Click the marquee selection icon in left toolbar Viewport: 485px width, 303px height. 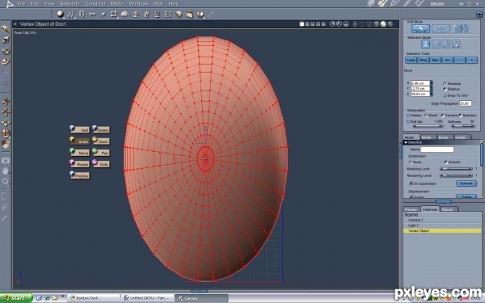(x=5, y=196)
